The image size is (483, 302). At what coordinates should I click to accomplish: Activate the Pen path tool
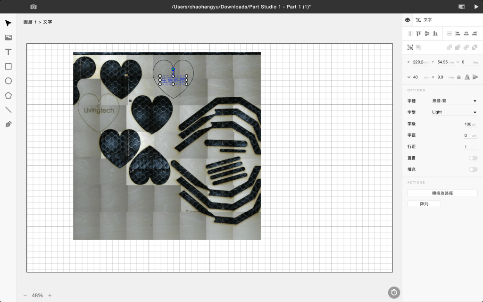8,124
